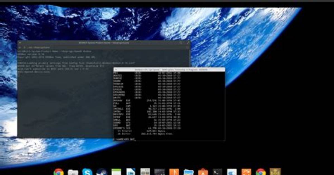Click the DOSBox window title bar
334x175 pixels.
pyautogui.click(x=169, y=70)
